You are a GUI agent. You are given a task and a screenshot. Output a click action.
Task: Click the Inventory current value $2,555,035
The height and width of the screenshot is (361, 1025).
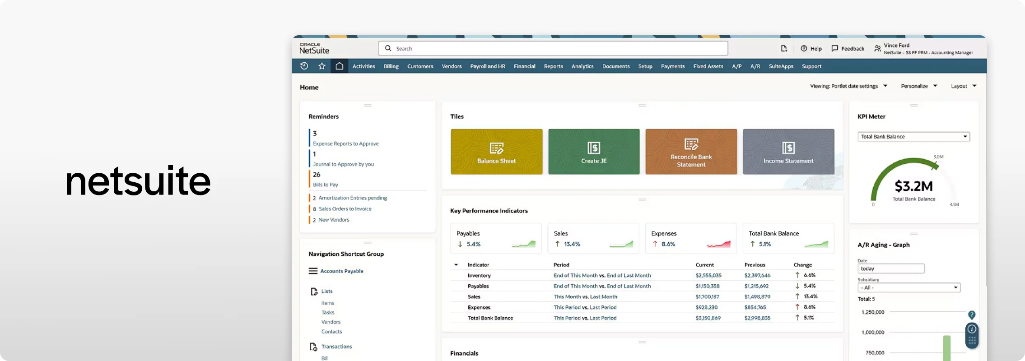pos(708,275)
